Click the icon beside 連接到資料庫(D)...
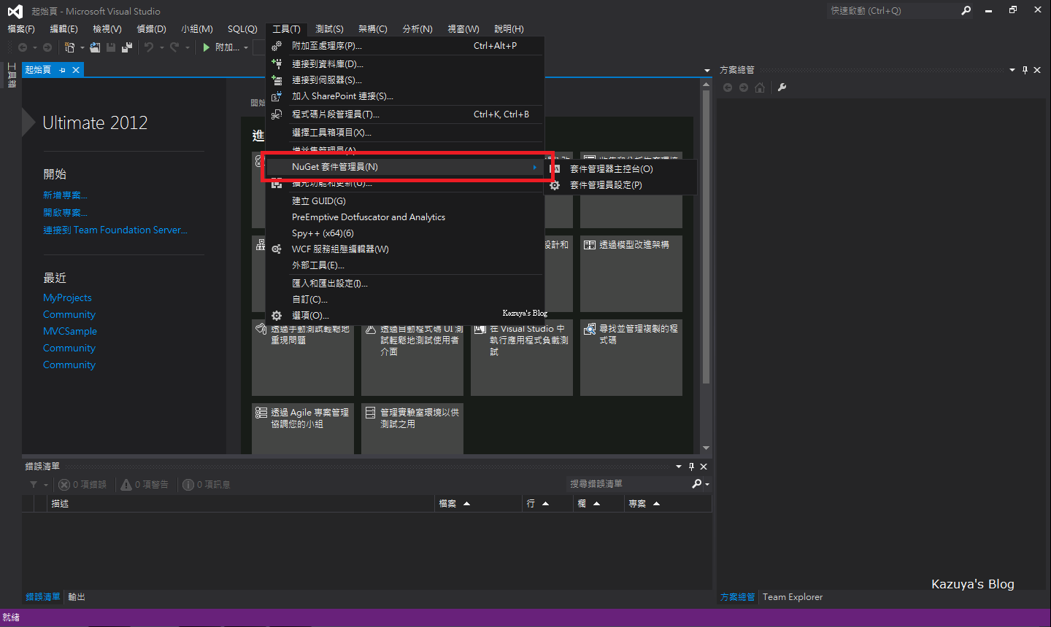1051x627 pixels. pos(277,64)
